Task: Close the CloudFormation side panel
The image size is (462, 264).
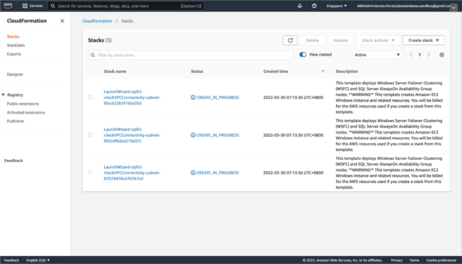Action: tap(62, 21)
